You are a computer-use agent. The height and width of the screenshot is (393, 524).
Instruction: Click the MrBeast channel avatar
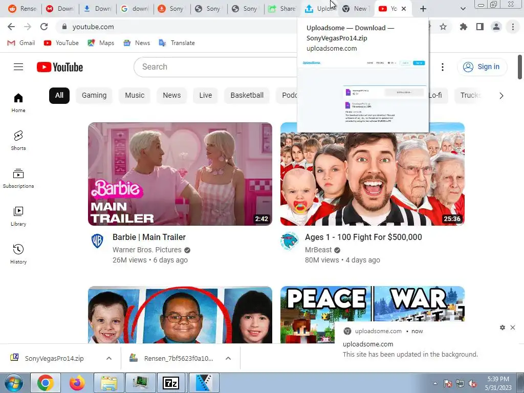290,241
